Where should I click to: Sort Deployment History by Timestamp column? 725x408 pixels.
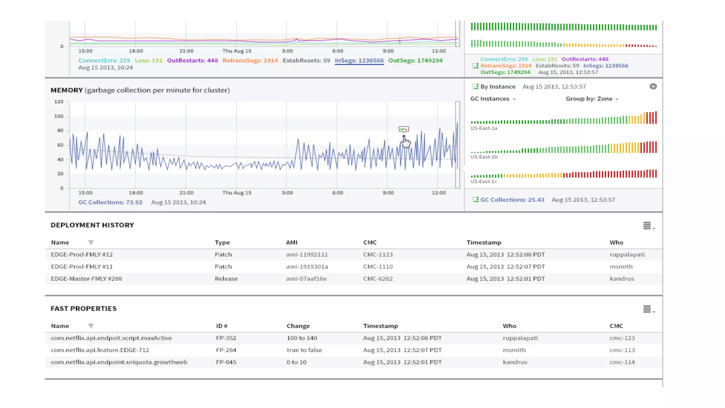(484, 243)
